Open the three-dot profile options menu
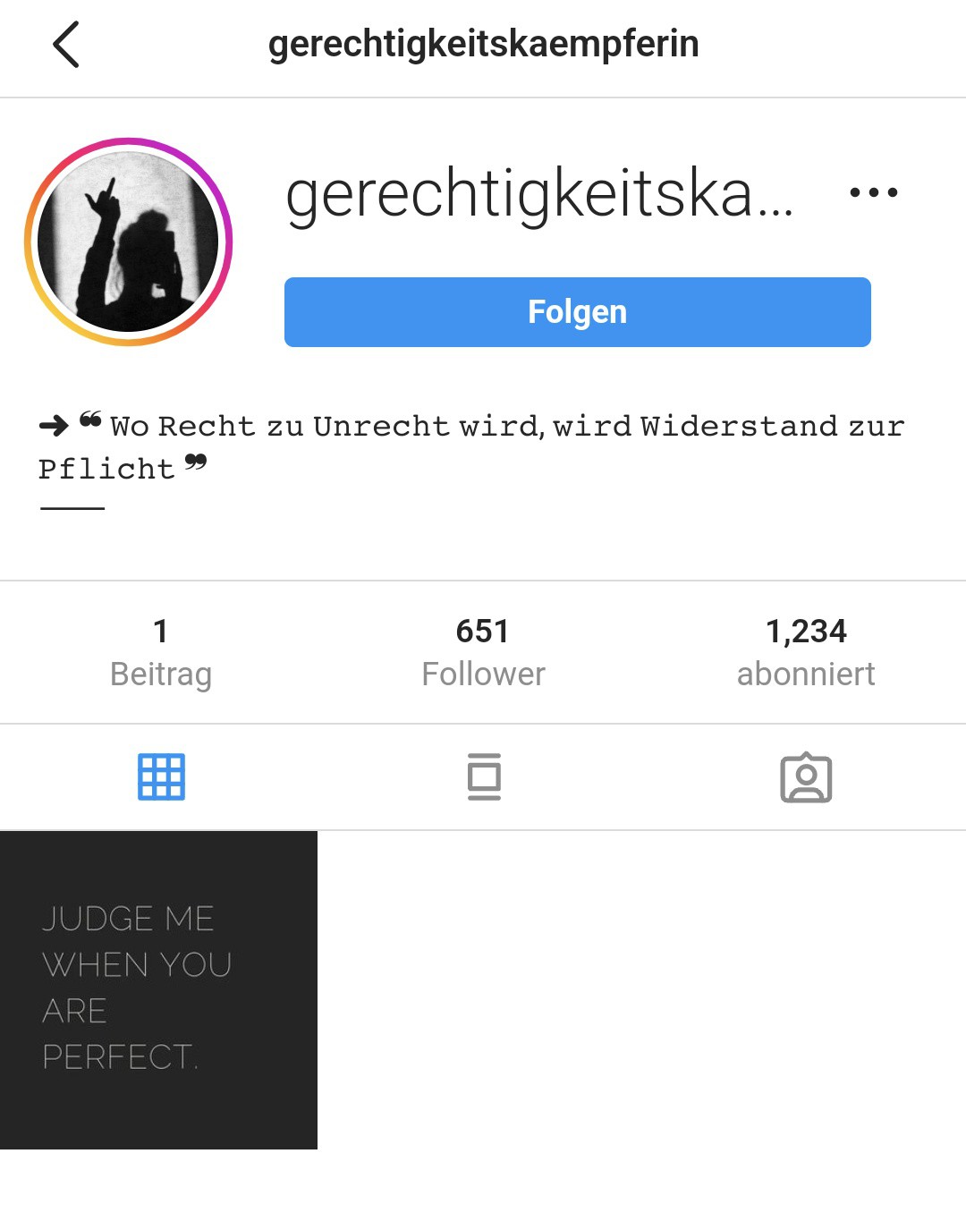This screenshot has width=966, height=1213. 873,192
